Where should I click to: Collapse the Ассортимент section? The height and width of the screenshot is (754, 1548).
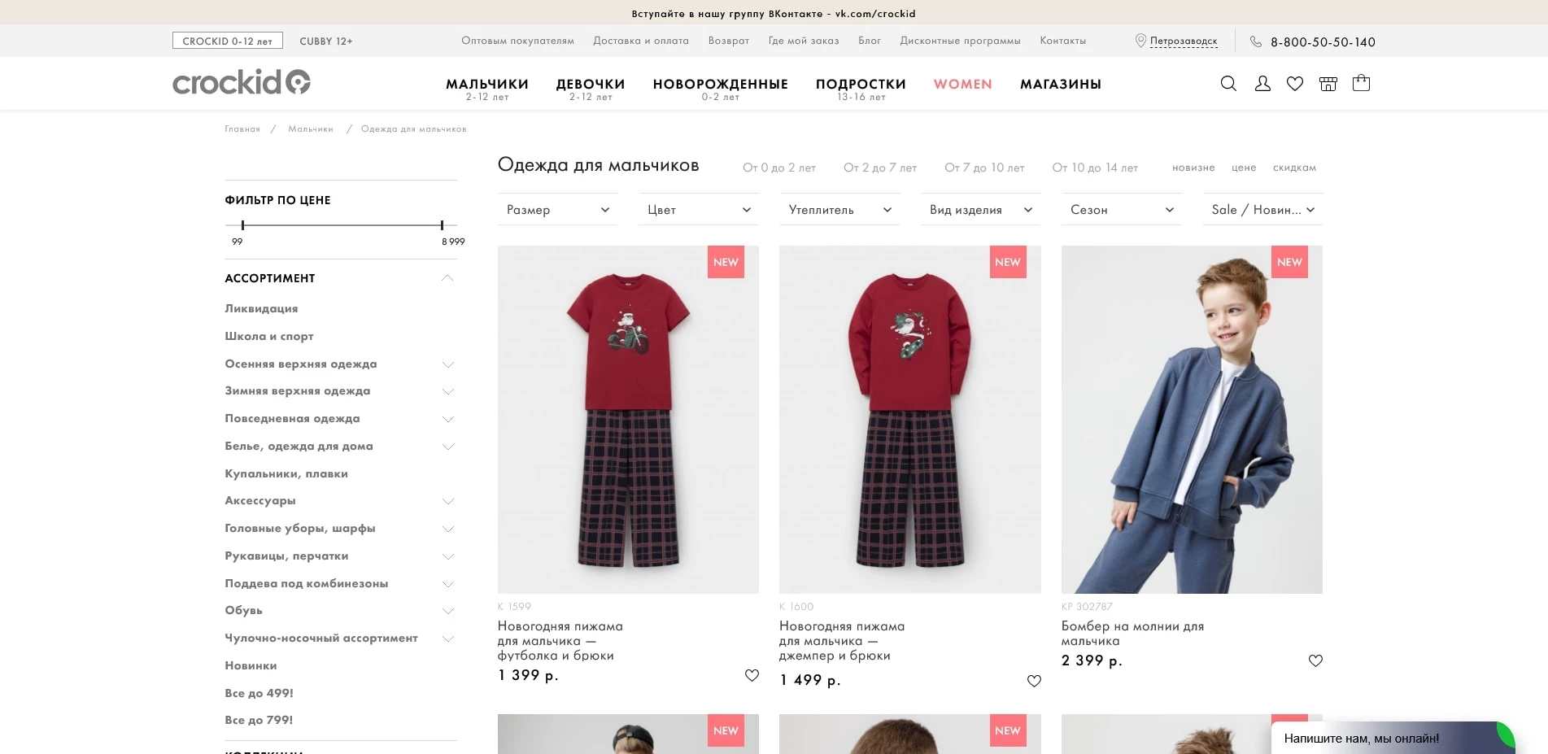447,278
